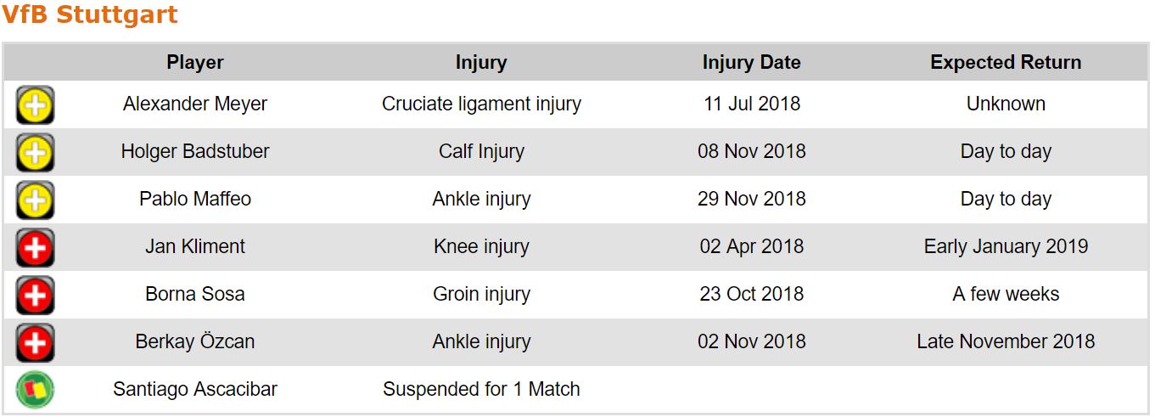Click suspension card icon for Santiago Ascacibar

[35, 391]
